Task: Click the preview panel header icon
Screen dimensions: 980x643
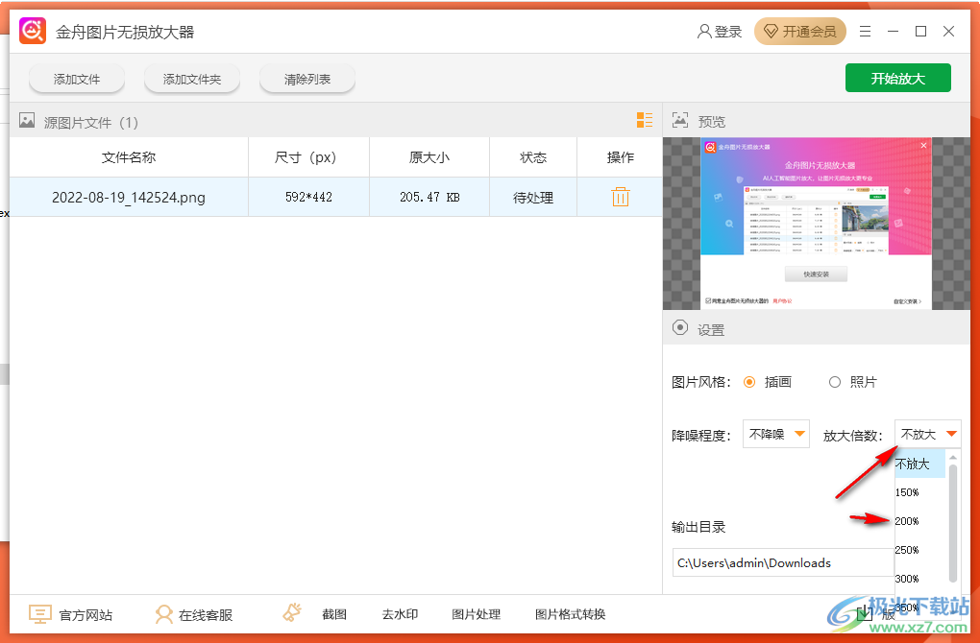Action: point(680,120)
